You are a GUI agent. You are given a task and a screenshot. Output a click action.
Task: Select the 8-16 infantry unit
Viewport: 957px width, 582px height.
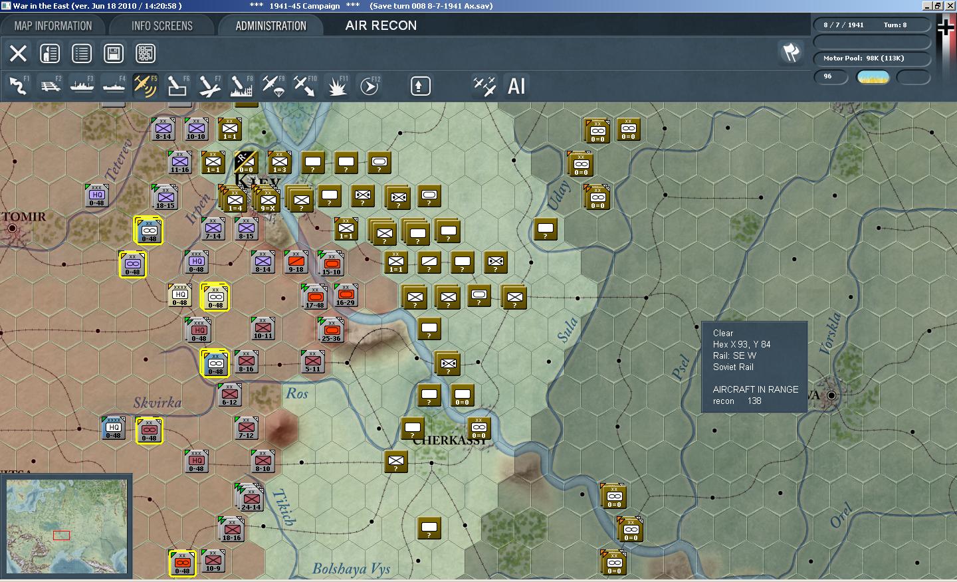point(246,361)
